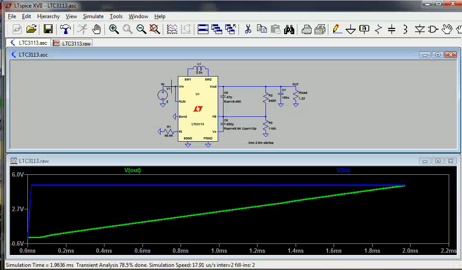462x270 pixels.
Task: Save the schematic with the floppy disk icon
Action: point(48,29)
